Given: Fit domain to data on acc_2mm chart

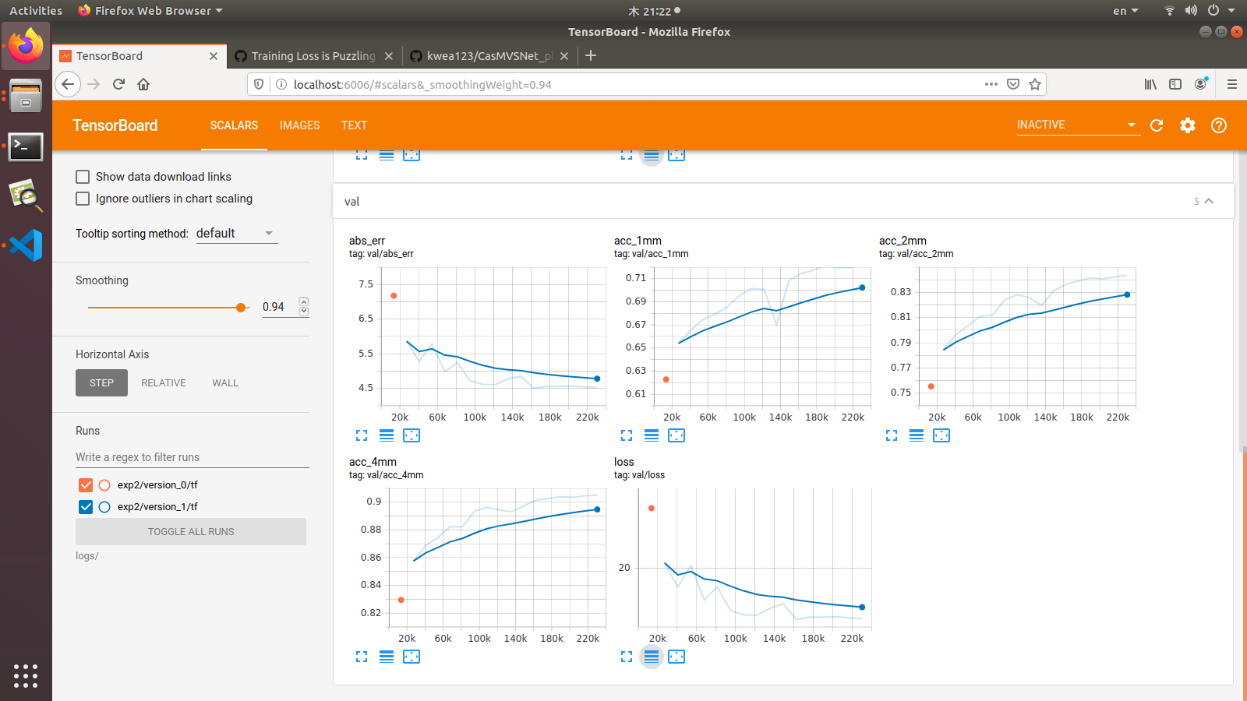Looking at the screenshot, I should click(x=941, y=435).
